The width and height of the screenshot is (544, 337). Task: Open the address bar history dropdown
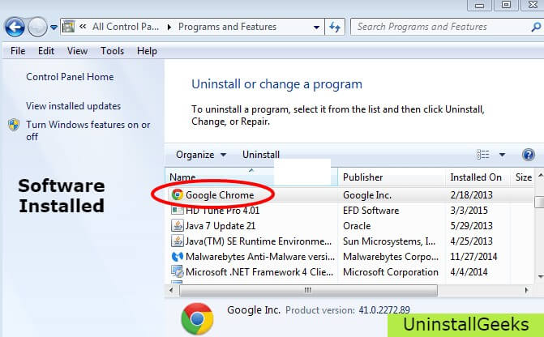316,27
